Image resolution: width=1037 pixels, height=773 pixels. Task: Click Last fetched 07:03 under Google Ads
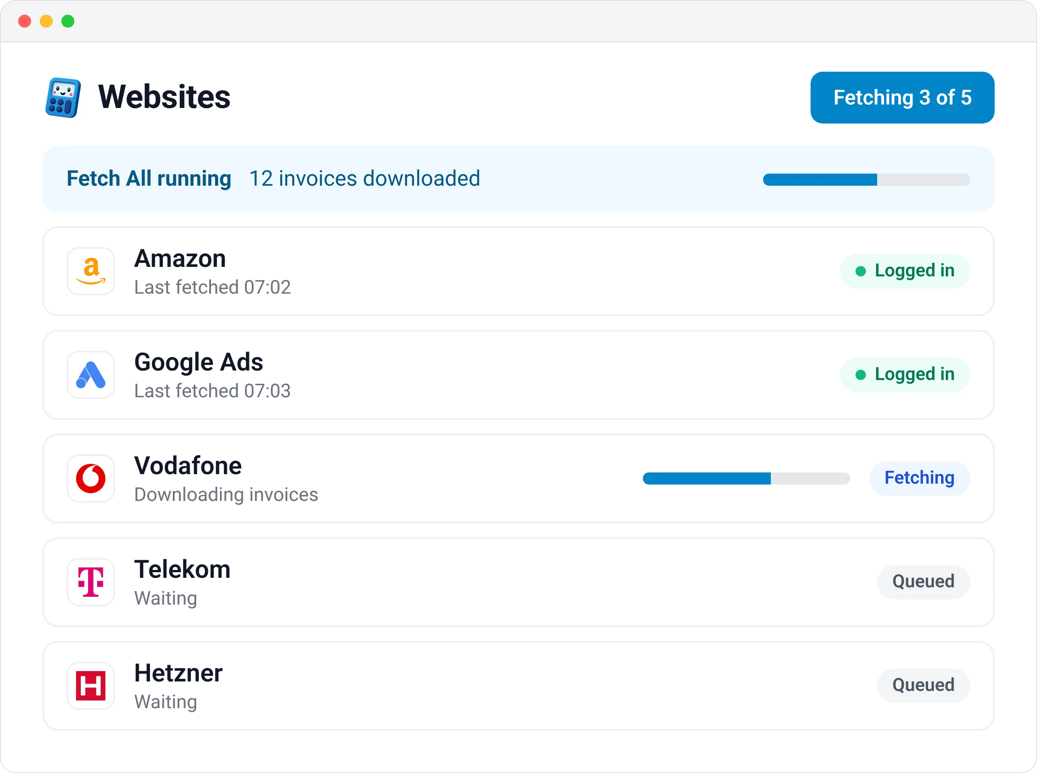(x=213, y=391)
